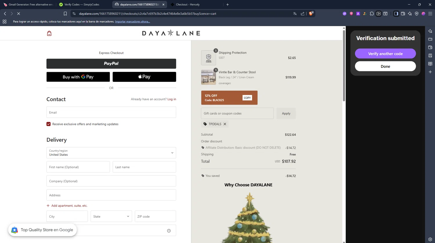Viewport: 435px width, 243px height.
Task: Copy the BLACK25 coupon code
Action: pos(247,98)
